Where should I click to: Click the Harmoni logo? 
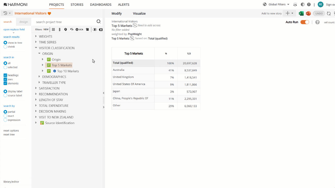point(15,4)
